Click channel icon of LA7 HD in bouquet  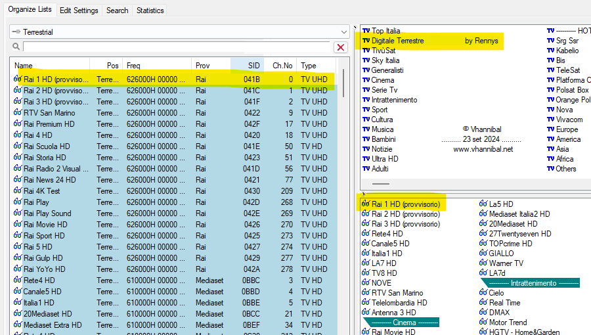(x=366, y=263)
